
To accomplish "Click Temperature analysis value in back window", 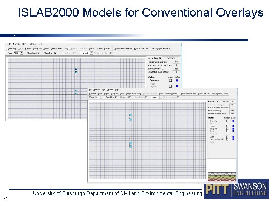I will (x=176, y=62).
